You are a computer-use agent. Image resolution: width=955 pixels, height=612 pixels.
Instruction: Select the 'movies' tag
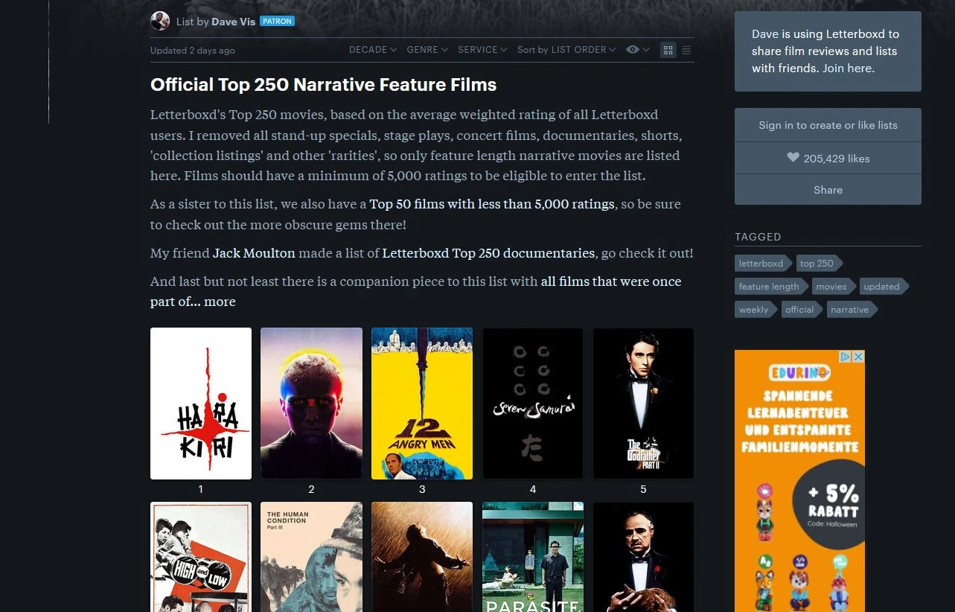[832, 286]
